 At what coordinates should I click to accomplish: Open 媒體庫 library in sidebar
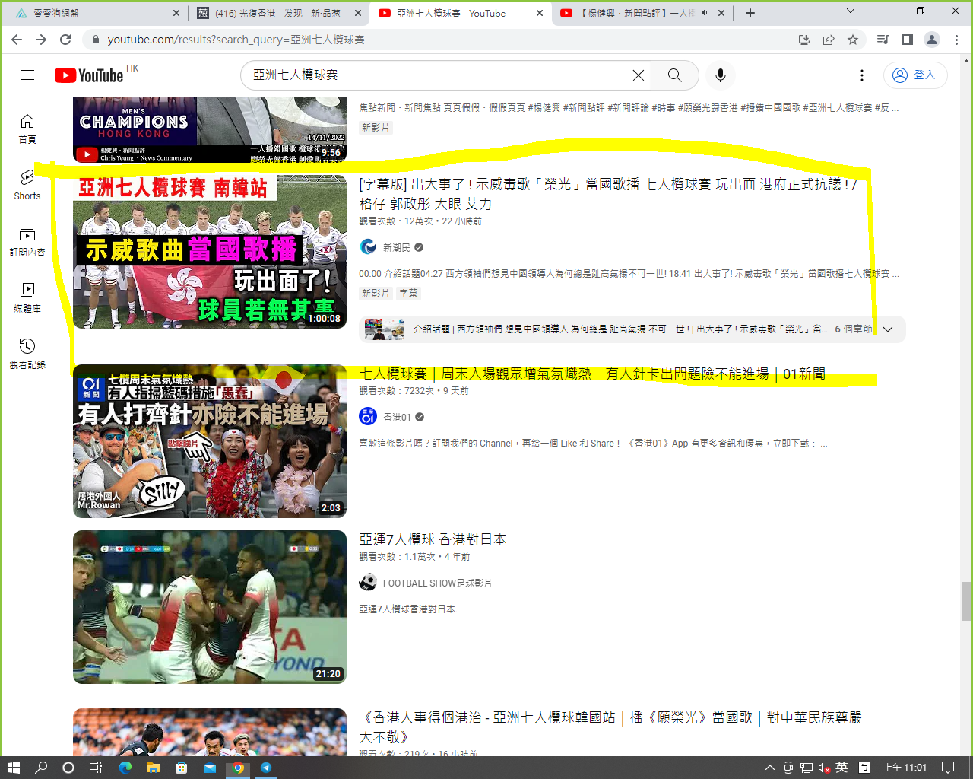coord(27,297)
